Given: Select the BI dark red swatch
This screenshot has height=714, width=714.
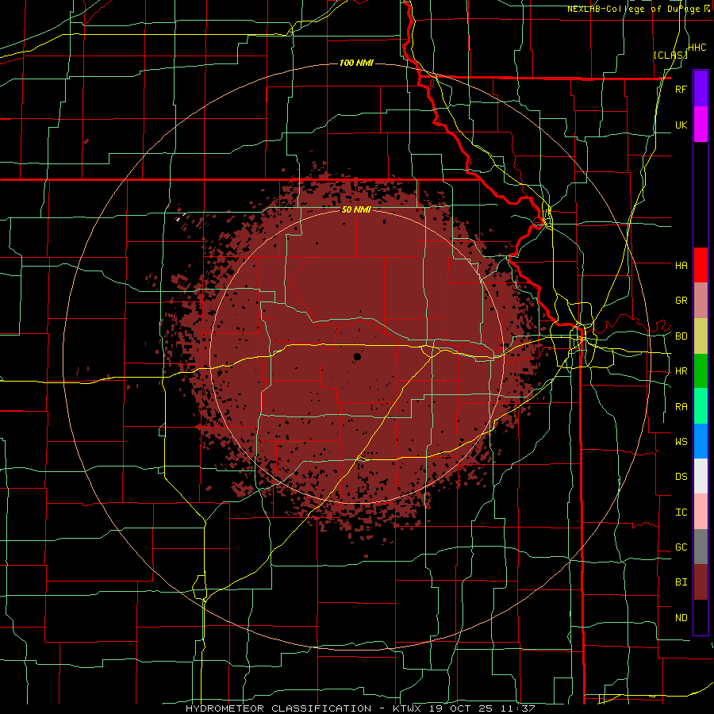Looking at the screenshot, I should [701, 582].
